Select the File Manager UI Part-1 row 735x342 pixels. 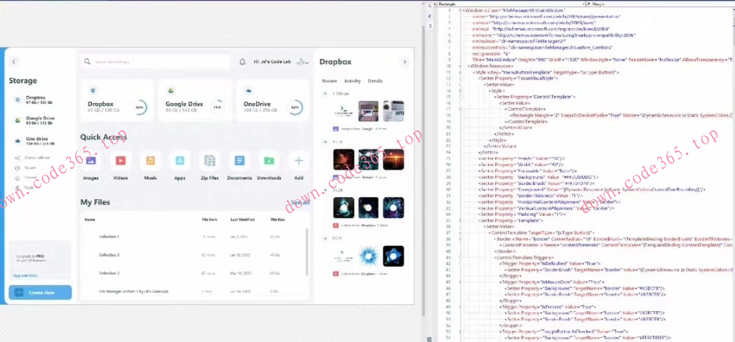point(193,292)
